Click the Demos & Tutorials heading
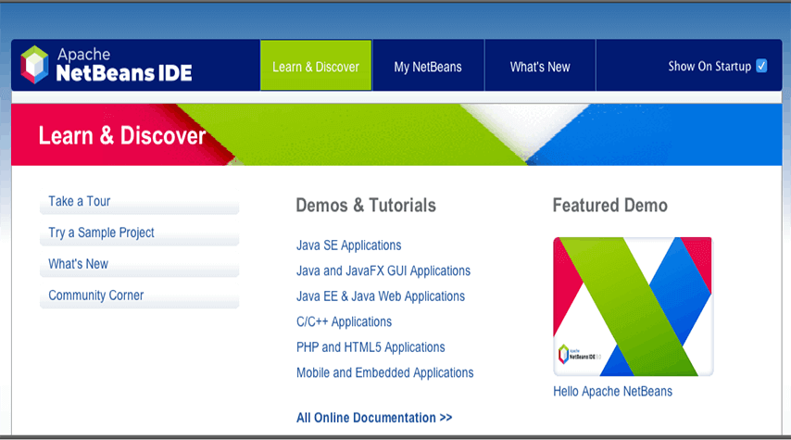Viewport: 791px width, 440px height. click(x=366, y=206)
